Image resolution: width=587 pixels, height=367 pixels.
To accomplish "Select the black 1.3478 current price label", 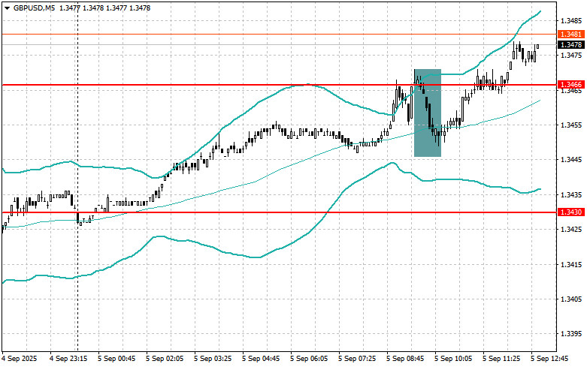I will click(571, 45).
